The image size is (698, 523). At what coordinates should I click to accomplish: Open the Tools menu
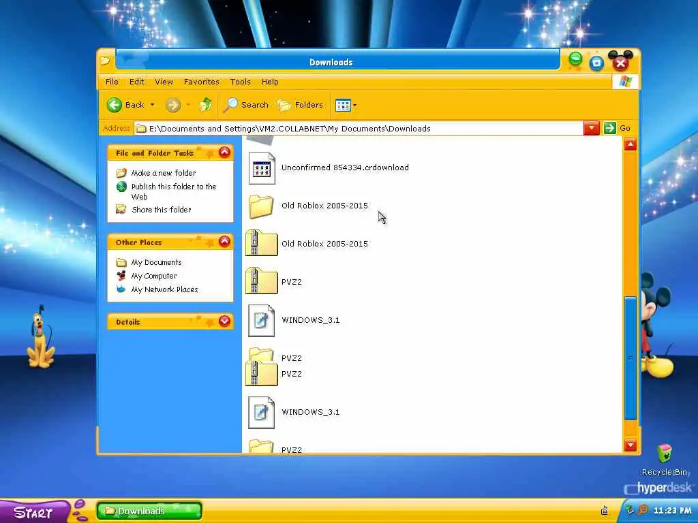241,82
